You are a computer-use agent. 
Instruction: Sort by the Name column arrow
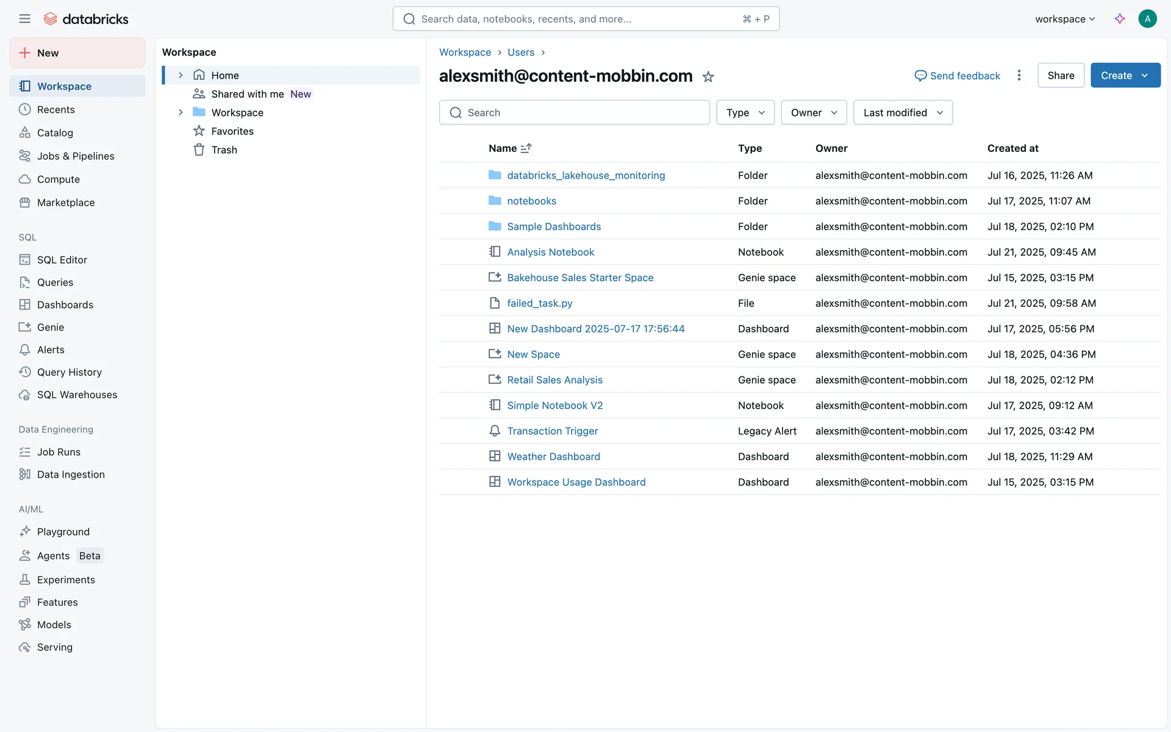[526, 148]
